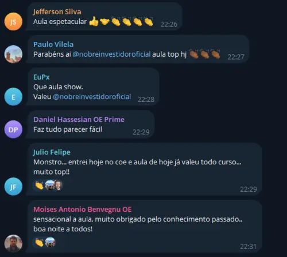Viewport: 287px width, 257px height.
Task: Click reactor avatar on Moises's message
Action: click(51, 242)
